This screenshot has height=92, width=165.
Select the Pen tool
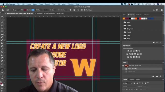[x=2, y=61]
